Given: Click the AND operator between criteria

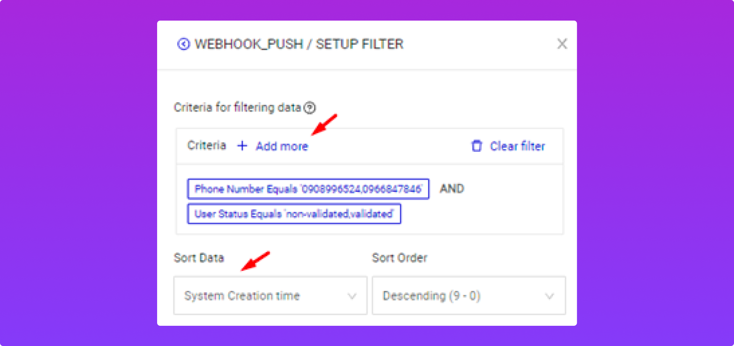Looking at the screenshot, I should 451,189.
